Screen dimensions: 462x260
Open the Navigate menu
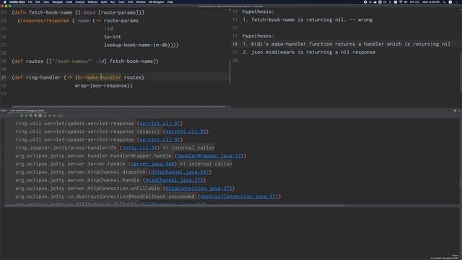pyautogui.click(x=58, y=2)
